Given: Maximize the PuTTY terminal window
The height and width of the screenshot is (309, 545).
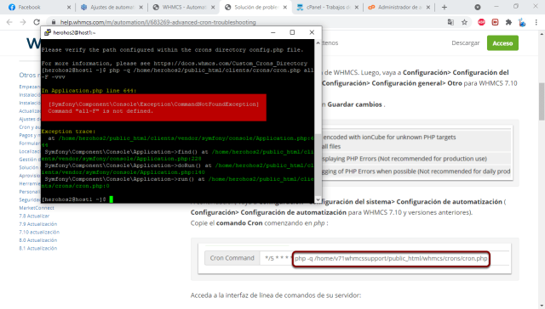Looking at the screenshot, I should point(292,32).
